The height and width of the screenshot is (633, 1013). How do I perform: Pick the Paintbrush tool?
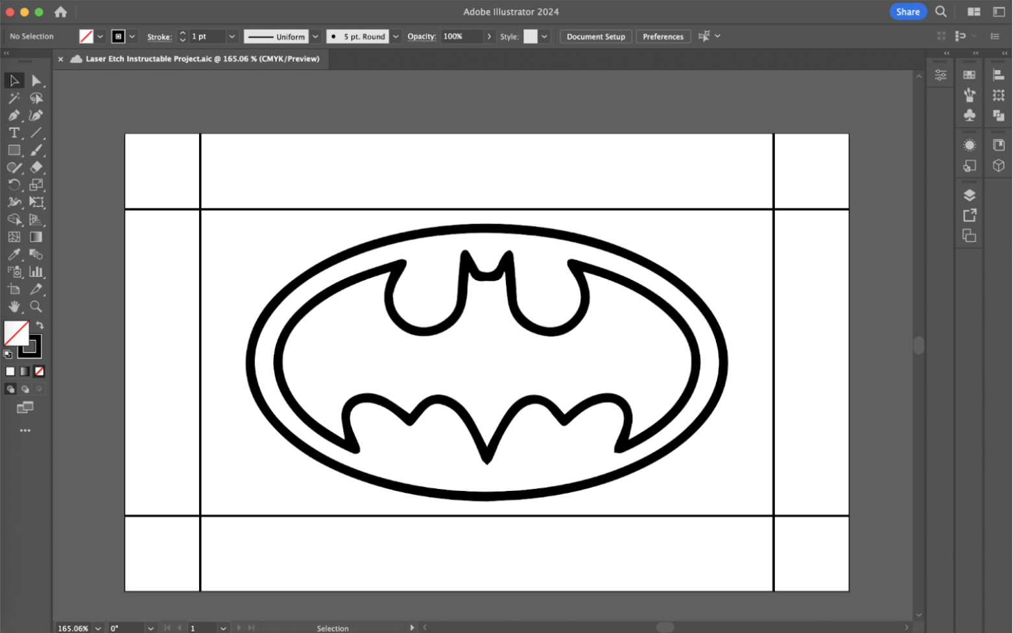click(36, 150)
